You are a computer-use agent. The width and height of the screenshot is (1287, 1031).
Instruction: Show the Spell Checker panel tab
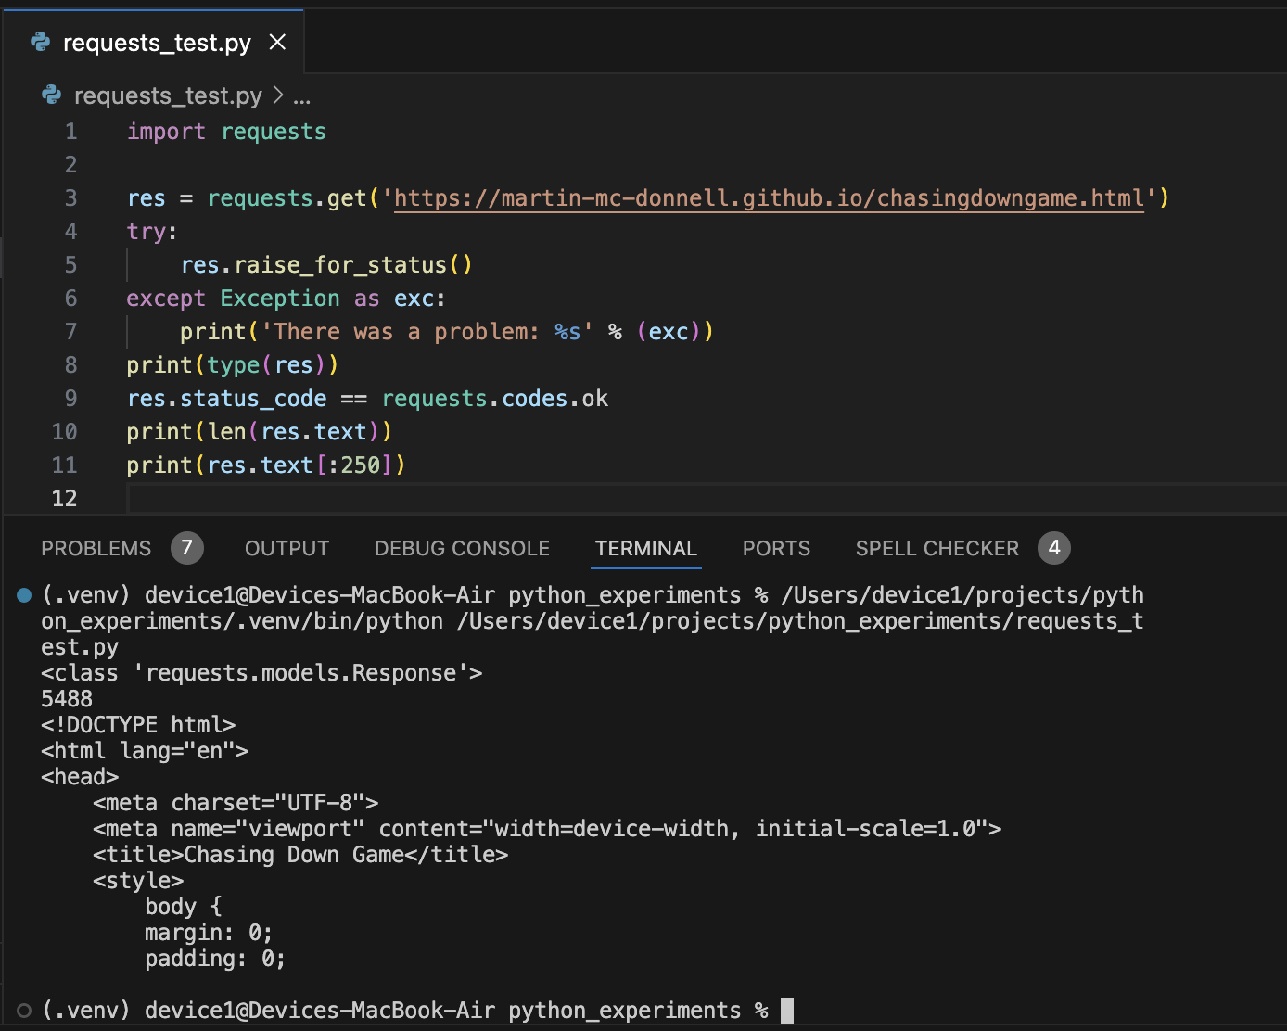(937, 549)
